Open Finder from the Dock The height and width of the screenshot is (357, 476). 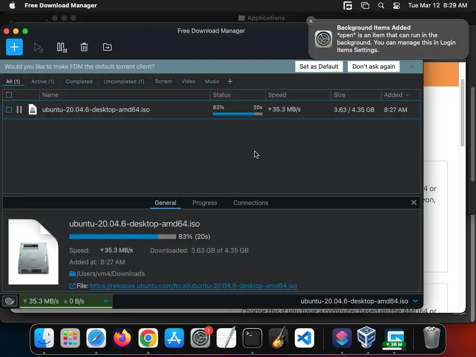(x=44, y=337)
